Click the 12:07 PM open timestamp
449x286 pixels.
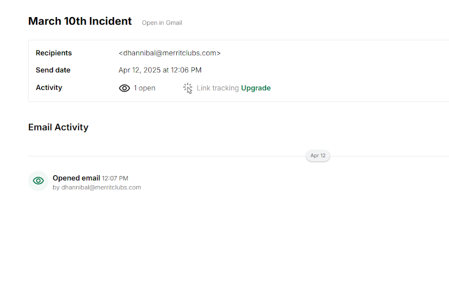(x=115, y=178)
